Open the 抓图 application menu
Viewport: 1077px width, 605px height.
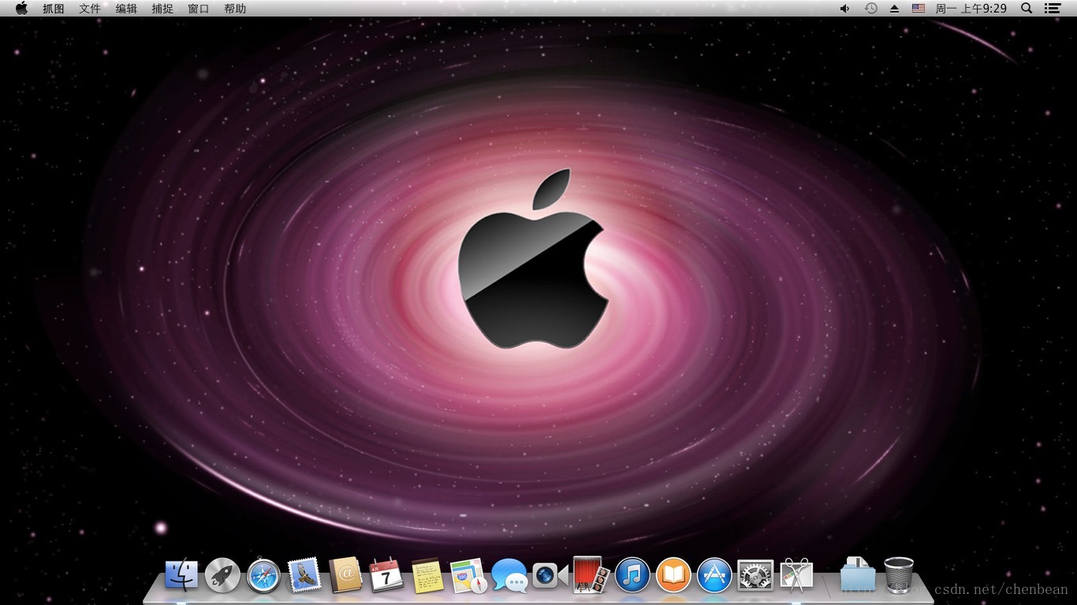tap(54, 9)
